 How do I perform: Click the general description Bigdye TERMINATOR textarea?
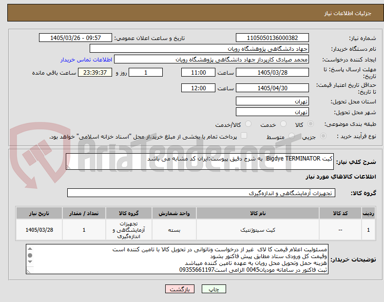click(200, 161)
